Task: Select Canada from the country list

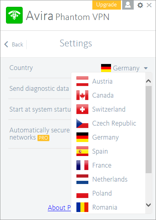Action: [108, 95]
